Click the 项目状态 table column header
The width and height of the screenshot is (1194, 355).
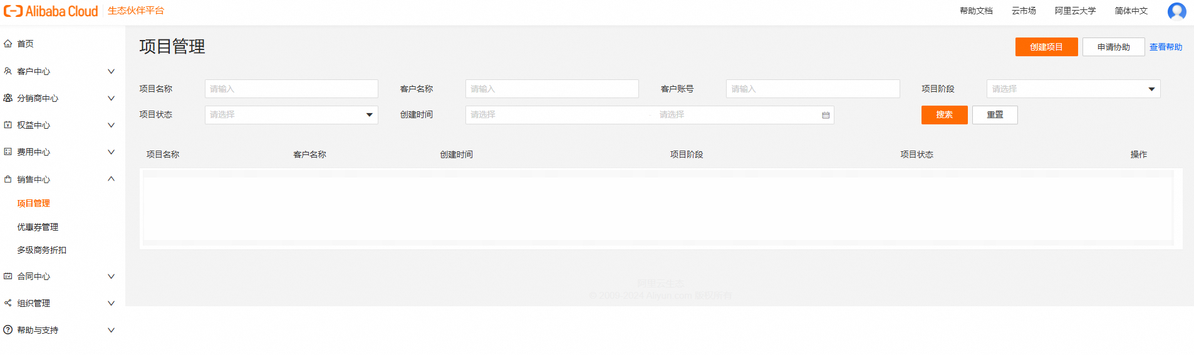pos(916,154)
